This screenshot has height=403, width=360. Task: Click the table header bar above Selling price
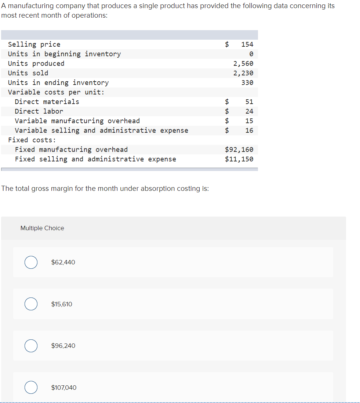pyautogui.click(x=130, y=34)
